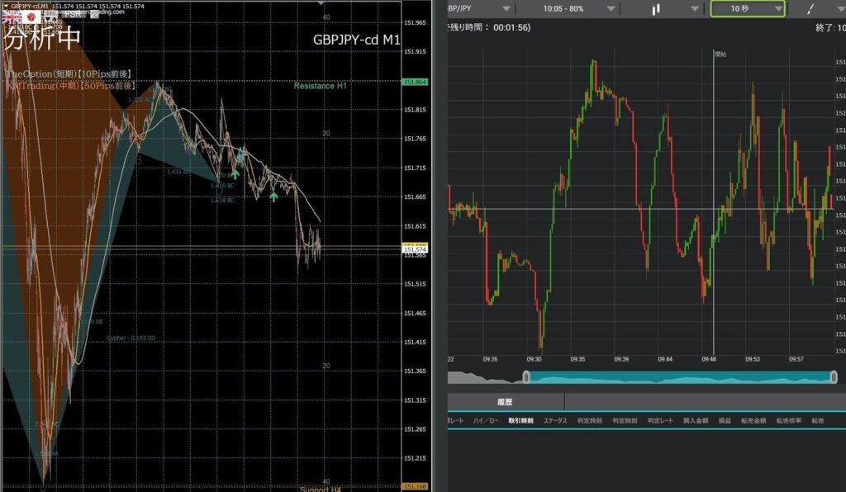This screenshot has height=492, width=846.
Task: Sort history by 取引時刻 column
Action: [x=520, y=421]
